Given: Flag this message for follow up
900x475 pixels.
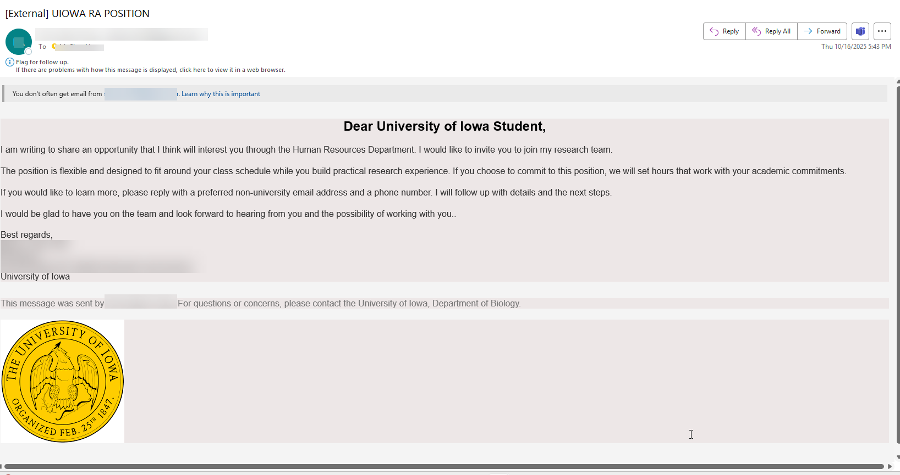Looking at the screenshot, I should (x=41, y=62).
